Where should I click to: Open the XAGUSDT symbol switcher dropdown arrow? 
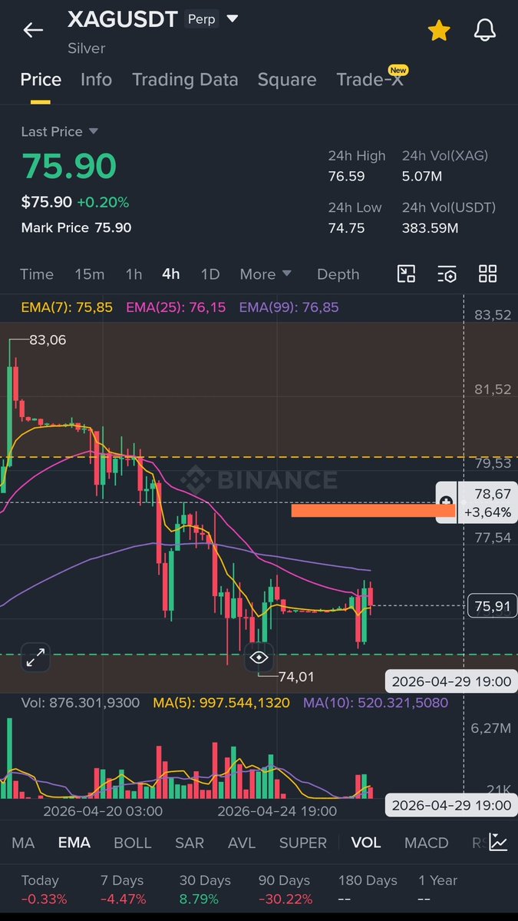[x=233, y=18]
